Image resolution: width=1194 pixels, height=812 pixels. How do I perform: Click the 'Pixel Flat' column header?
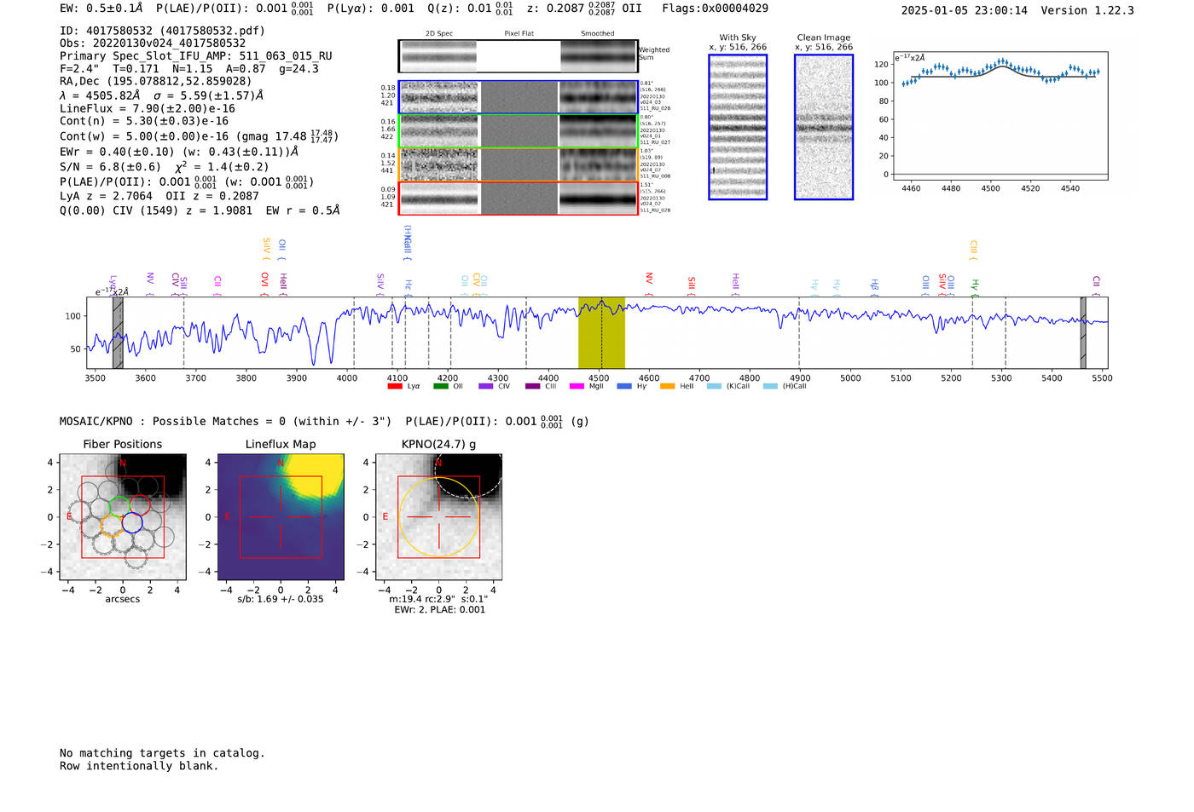(x=519, y=34)
